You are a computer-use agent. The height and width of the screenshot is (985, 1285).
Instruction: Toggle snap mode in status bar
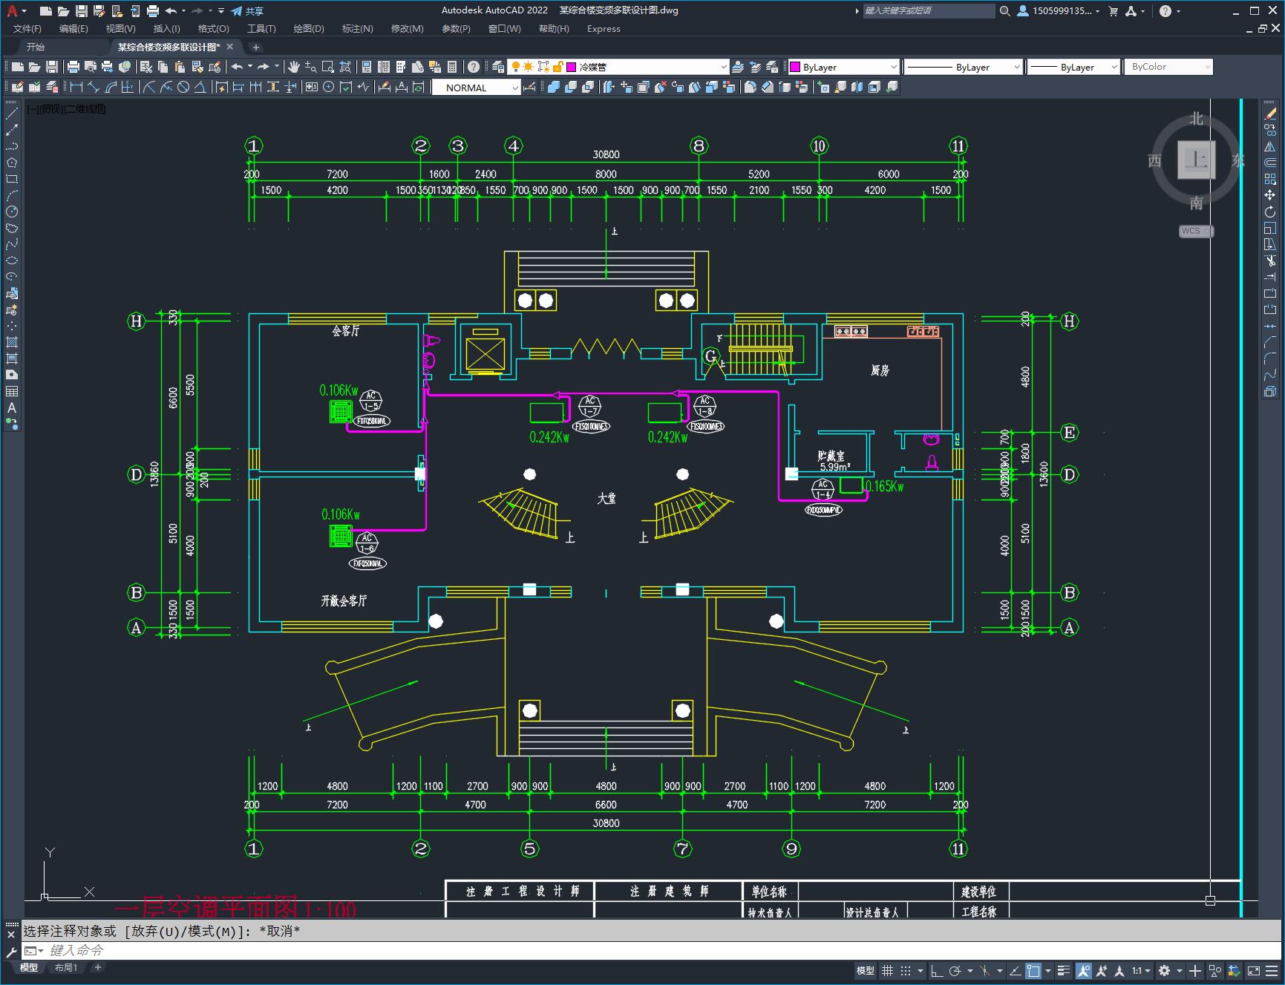click(x=906, y=970)
